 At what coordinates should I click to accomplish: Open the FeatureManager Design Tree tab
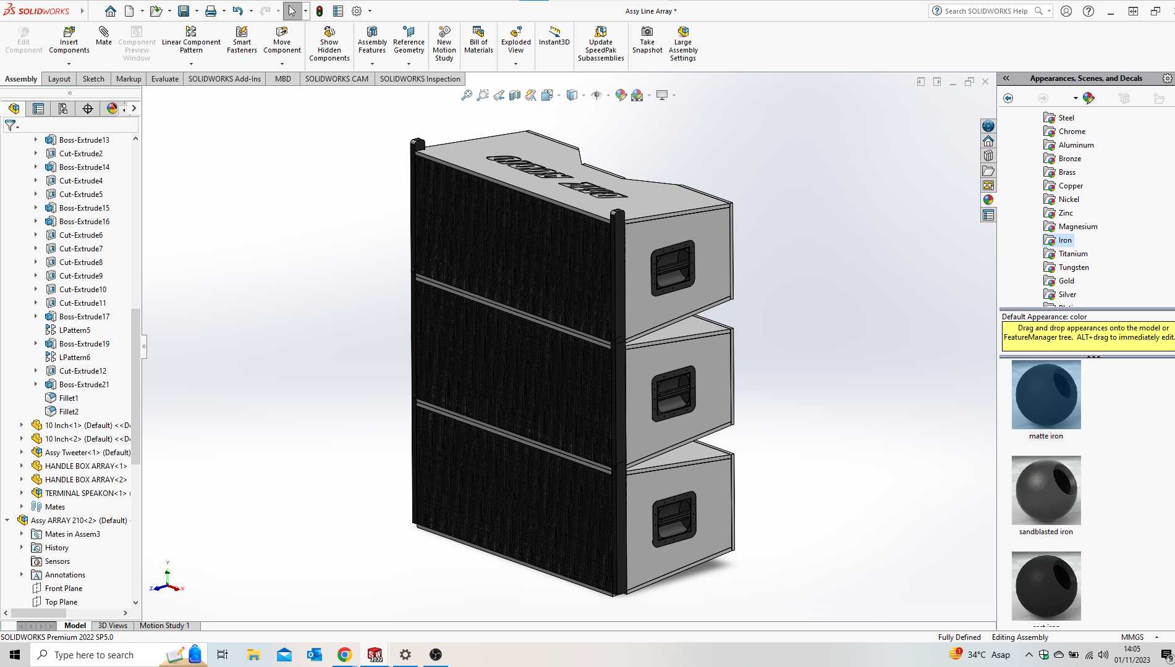(x=14, y=109)
